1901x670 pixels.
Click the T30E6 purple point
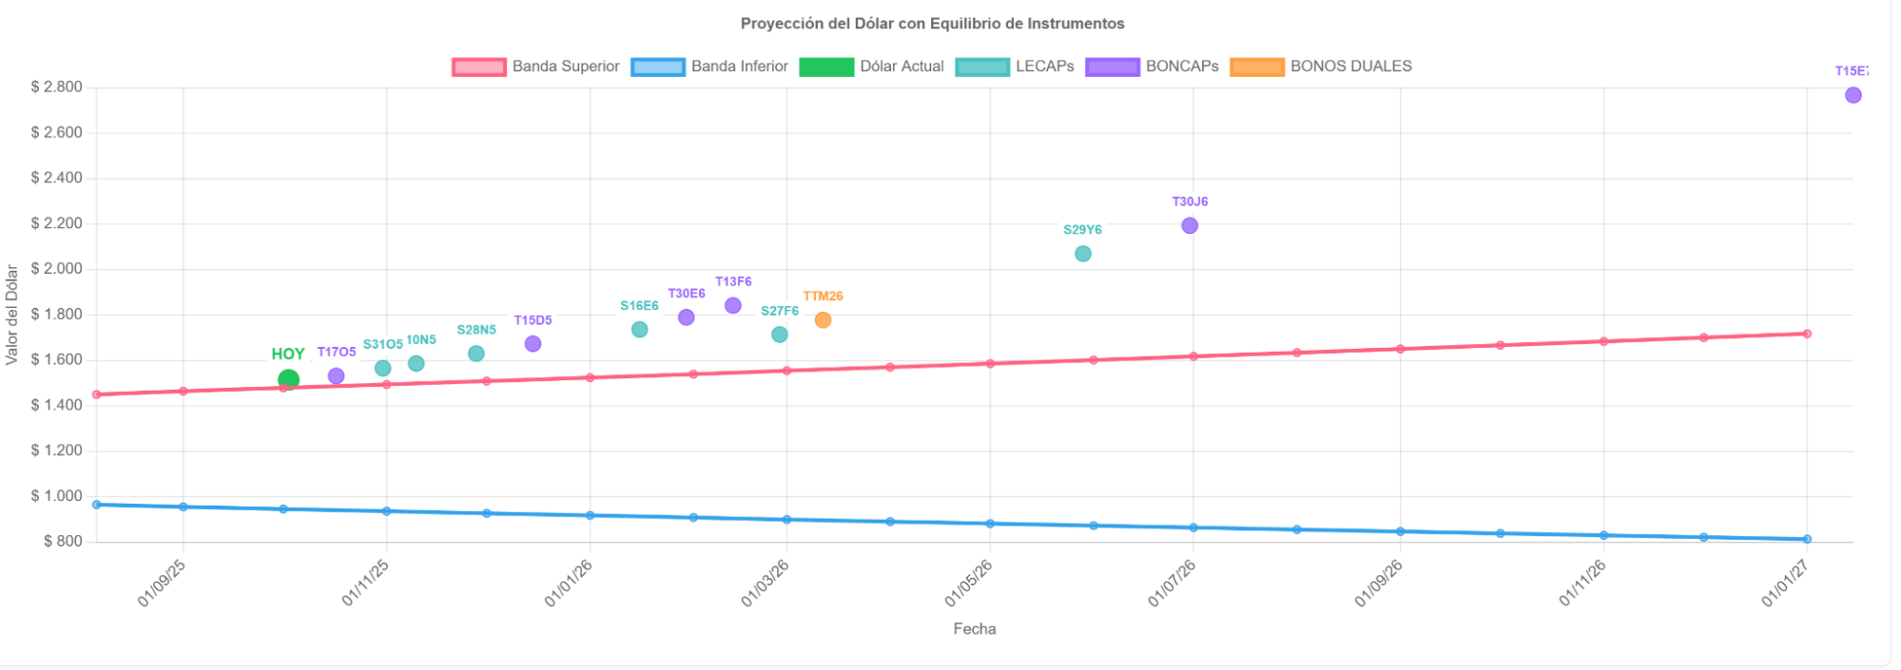click(686, 317)
